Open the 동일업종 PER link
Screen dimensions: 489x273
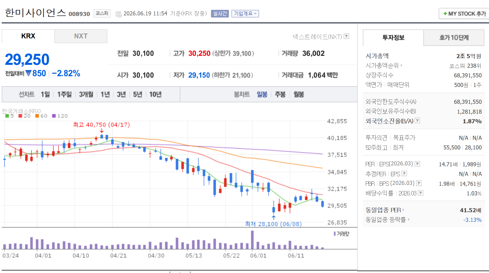[383, 210]
